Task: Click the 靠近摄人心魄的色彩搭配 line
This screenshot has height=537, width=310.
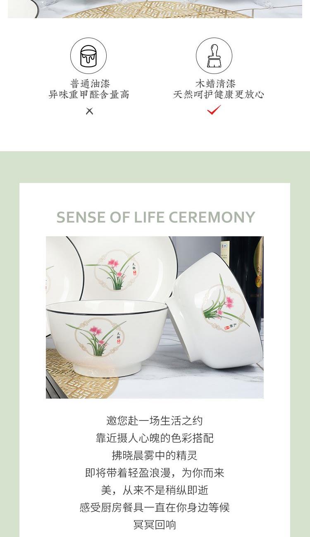Action: 155,438
